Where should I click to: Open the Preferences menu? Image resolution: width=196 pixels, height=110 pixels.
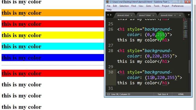point(178,6)
